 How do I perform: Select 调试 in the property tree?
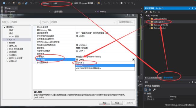pyautogui.click(x=11, y=33)
